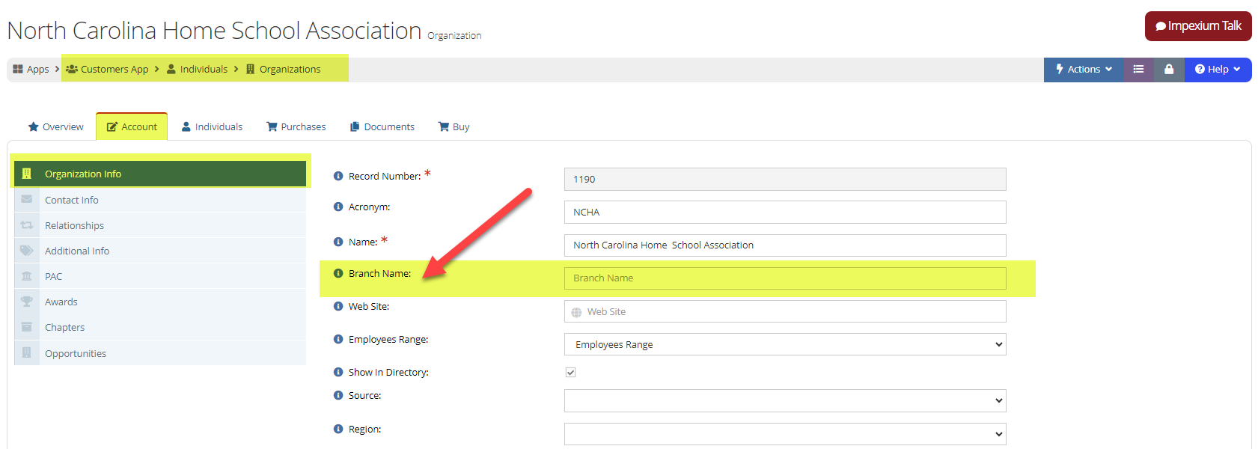Click info icon beside Record Number

pos(338,176)
